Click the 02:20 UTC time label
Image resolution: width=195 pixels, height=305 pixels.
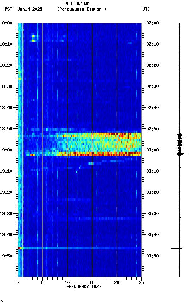pos(153,65)
